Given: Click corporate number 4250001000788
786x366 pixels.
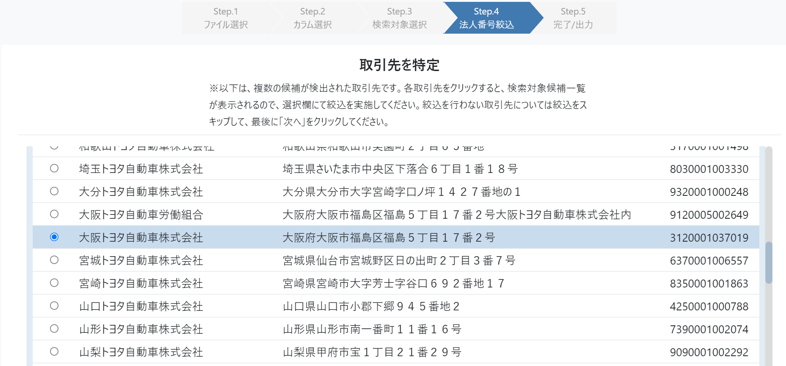Looking at the screenshot, I should [709, 306].
